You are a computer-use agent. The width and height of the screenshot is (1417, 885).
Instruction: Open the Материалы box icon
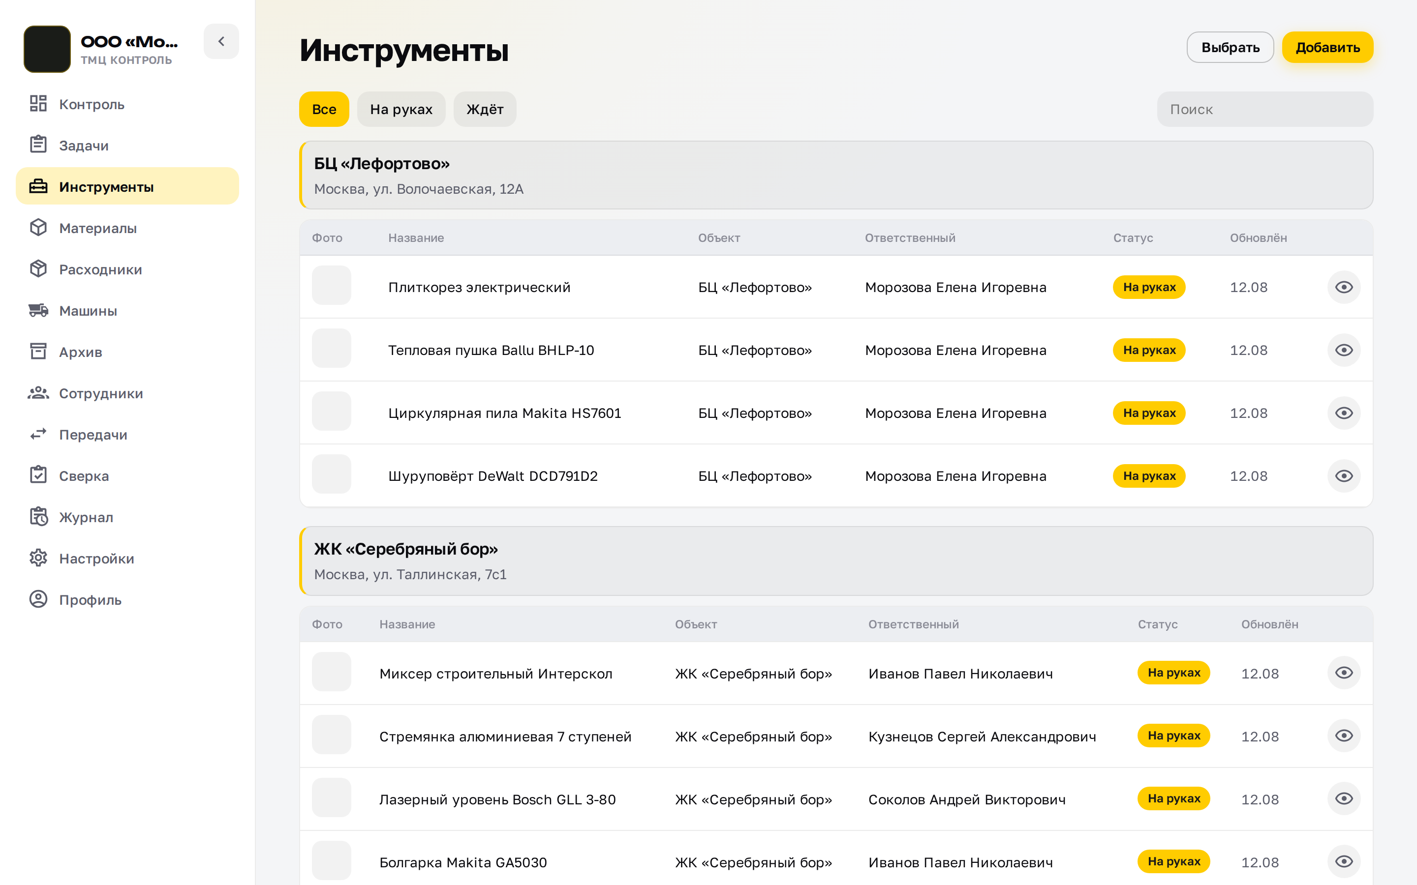click(38, 228)
